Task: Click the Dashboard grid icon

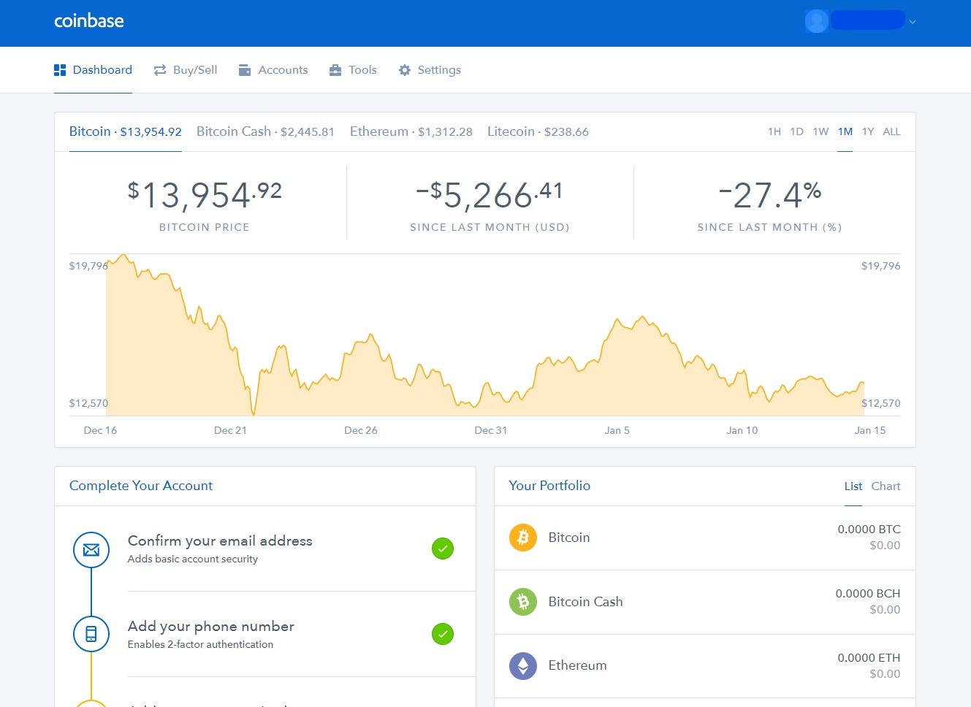Action: [x=60, y=70]
